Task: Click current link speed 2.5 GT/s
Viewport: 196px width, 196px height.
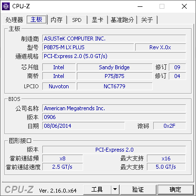Action: [63, 167]
